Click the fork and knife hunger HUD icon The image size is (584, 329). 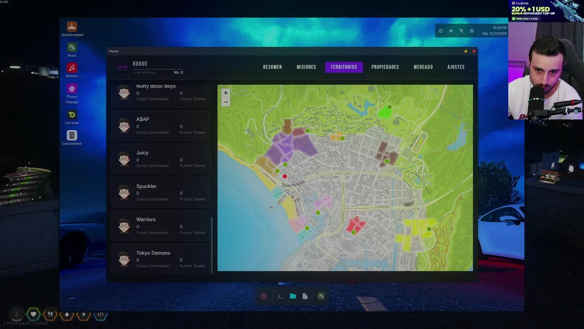click(x=50, y=314)
